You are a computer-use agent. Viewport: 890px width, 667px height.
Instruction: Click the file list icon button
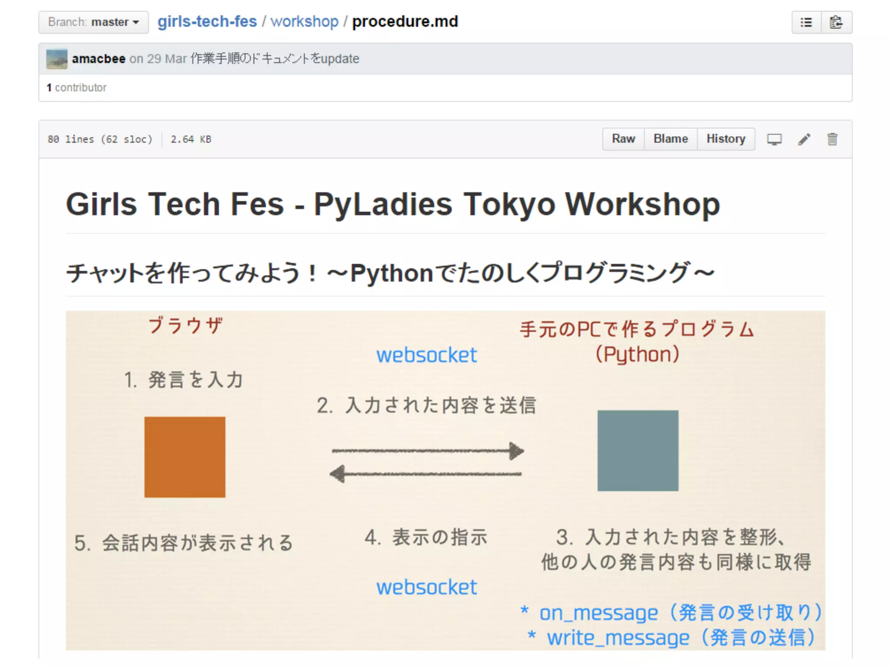click(806, 22)
